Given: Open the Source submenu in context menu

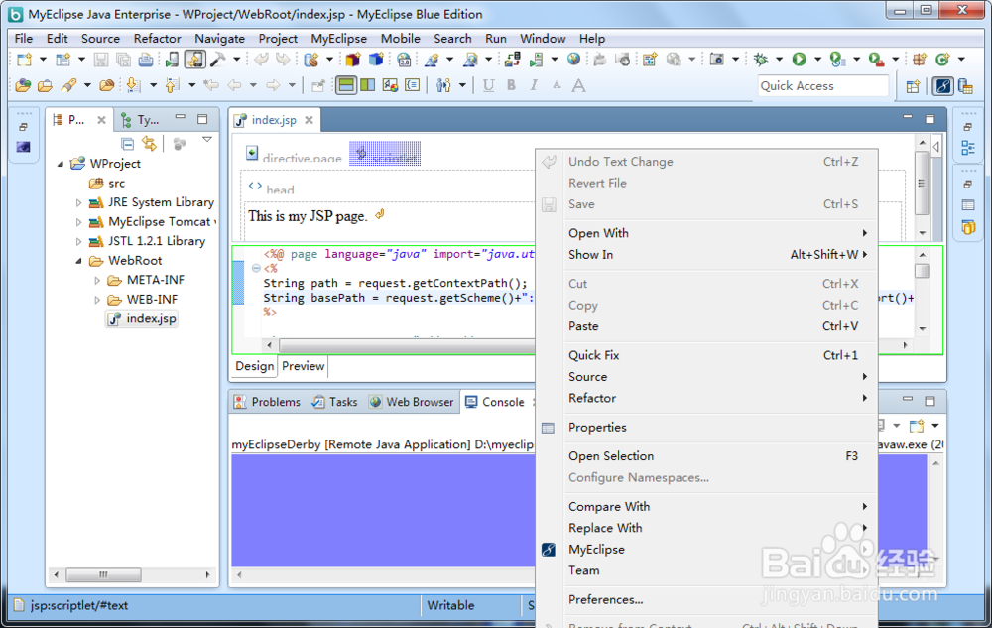Looking at the screenshot, I should click(x=706, y=377).
